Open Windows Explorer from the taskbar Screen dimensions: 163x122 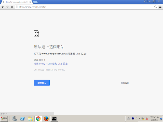click(x=30, y=119)
